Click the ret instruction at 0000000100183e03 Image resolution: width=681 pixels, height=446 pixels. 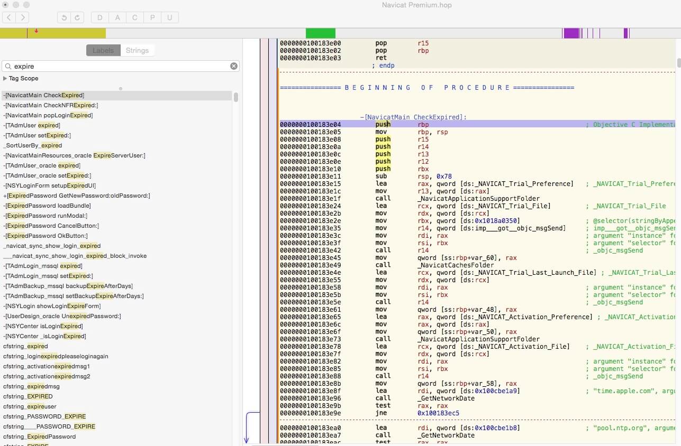click(x=381, y=58)
